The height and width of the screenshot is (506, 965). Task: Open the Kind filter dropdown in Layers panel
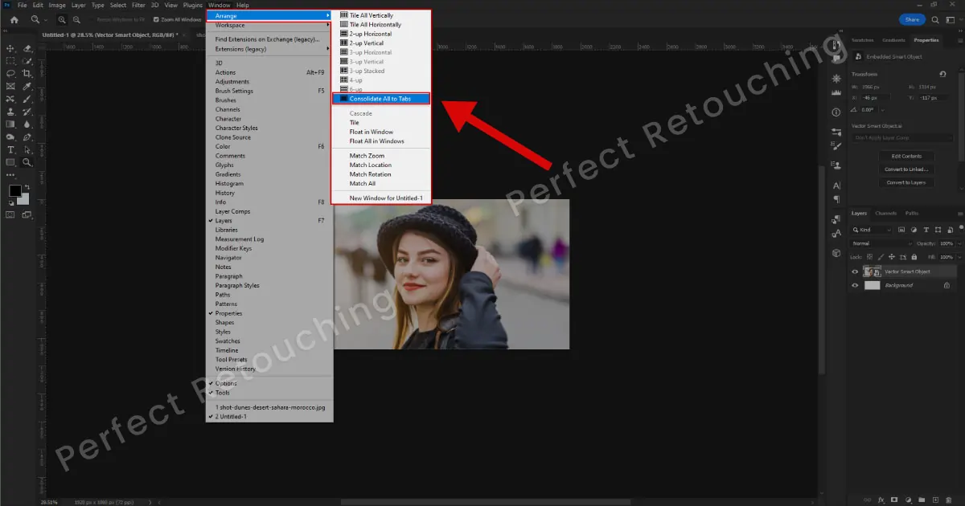(x=889, y=230)
